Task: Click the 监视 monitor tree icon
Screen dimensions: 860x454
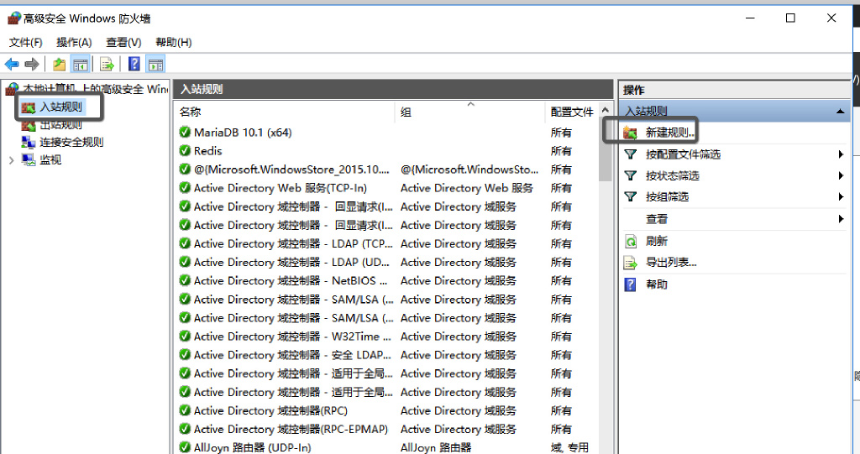Action: [x=29, y=159]
